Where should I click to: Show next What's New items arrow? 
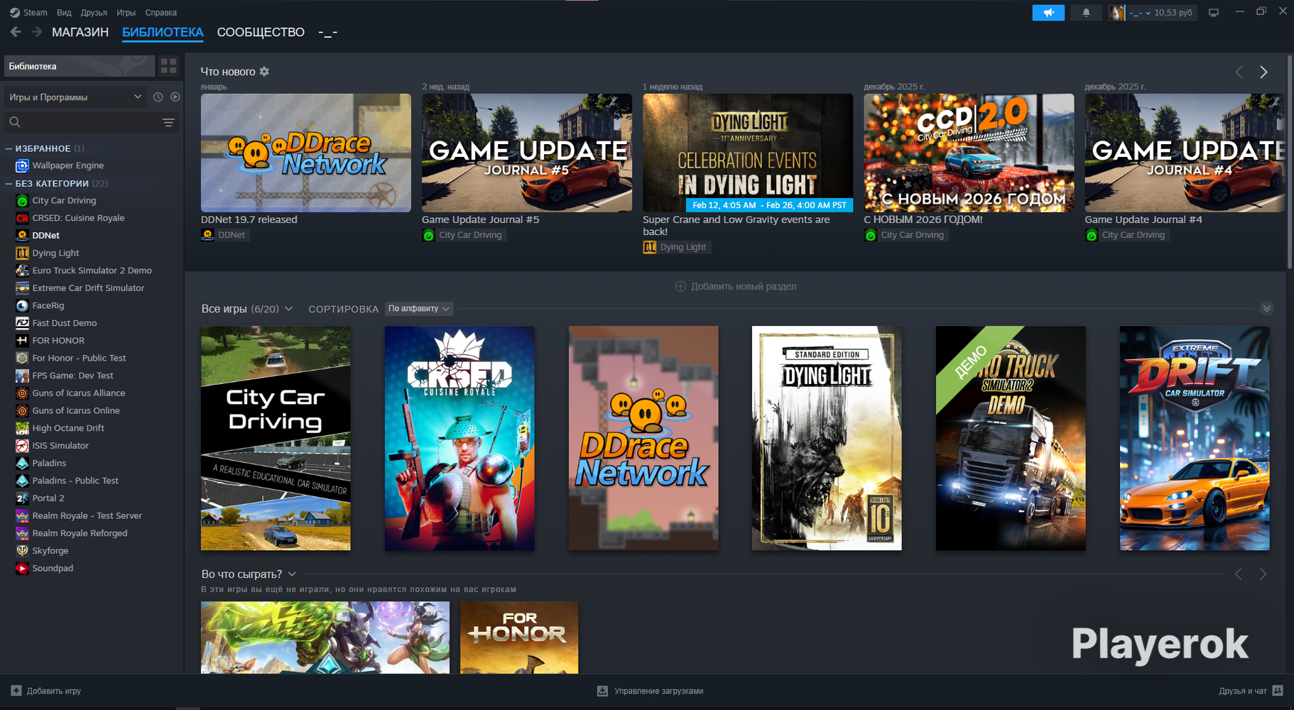(x=1263, y=72)
